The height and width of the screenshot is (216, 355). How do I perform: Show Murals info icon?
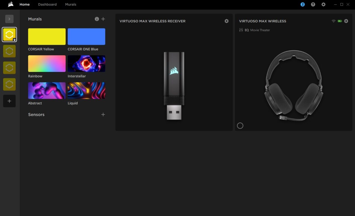point(97,19)
